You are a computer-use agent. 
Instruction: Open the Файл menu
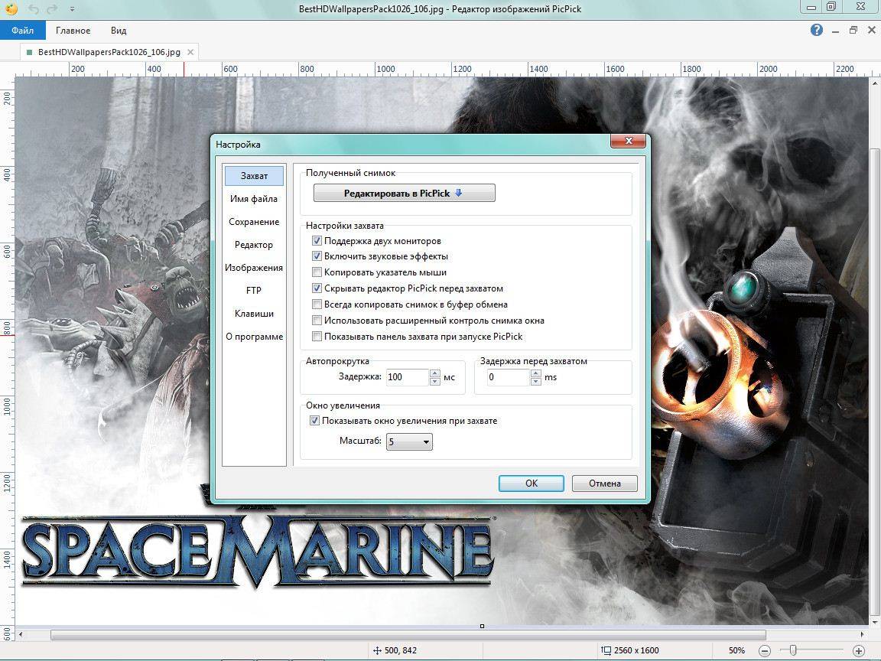[x=22, y=31]
